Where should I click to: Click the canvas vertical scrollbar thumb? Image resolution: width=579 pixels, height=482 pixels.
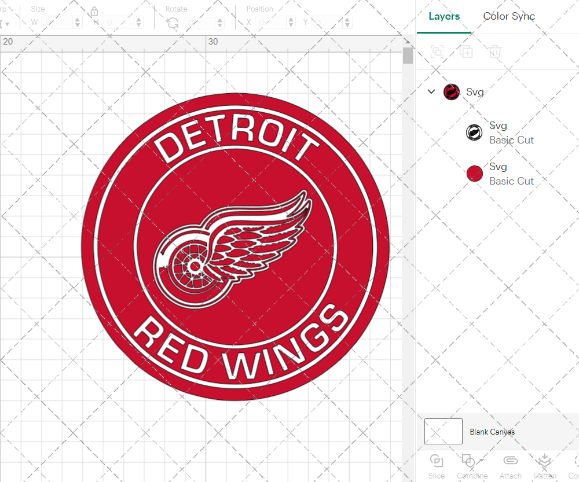pos(408,56)
